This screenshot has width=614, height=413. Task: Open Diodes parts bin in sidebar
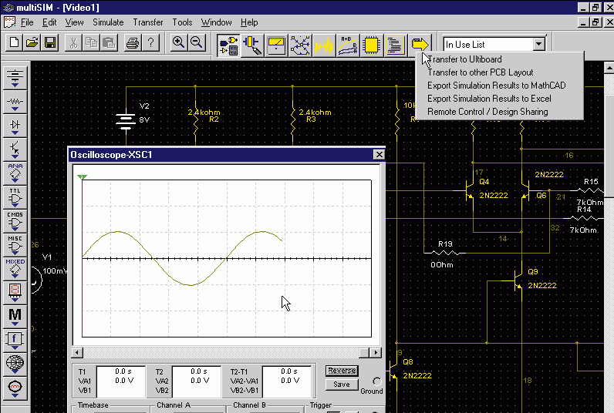pyautogui.click(x=15, y=126)
